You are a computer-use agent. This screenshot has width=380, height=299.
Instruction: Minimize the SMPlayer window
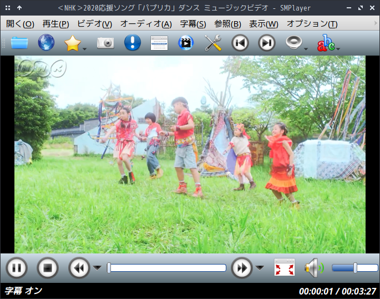pyautogui.click(x=349, y=8)
